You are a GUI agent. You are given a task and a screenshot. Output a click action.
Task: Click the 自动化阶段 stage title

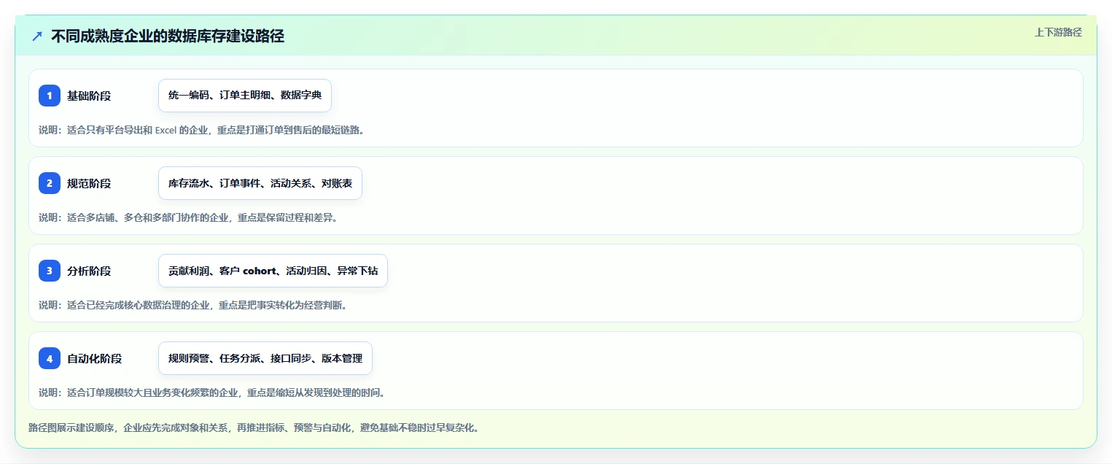(x=95, y=358)
